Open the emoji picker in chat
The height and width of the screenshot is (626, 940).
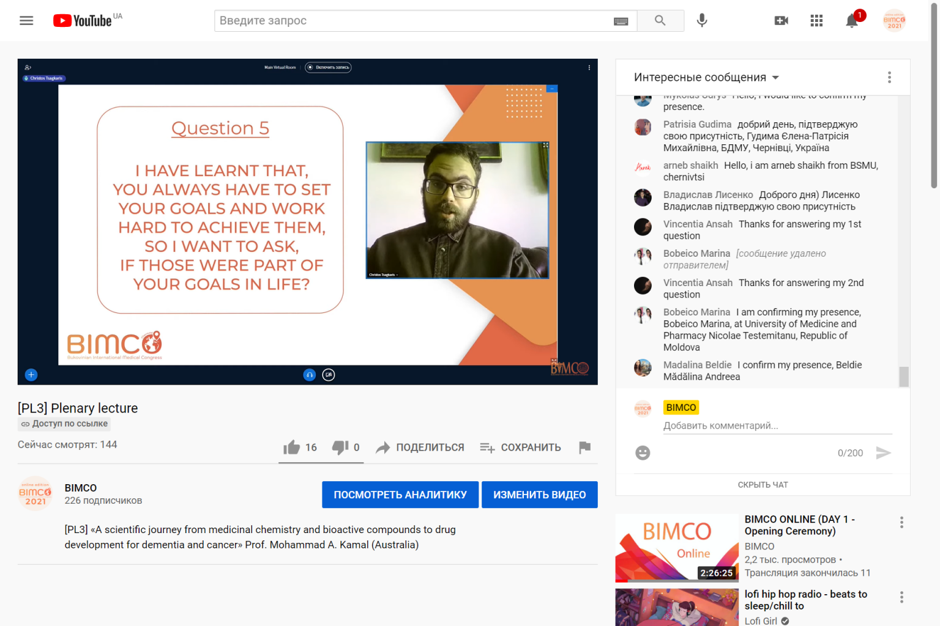(x=643, y=453)
